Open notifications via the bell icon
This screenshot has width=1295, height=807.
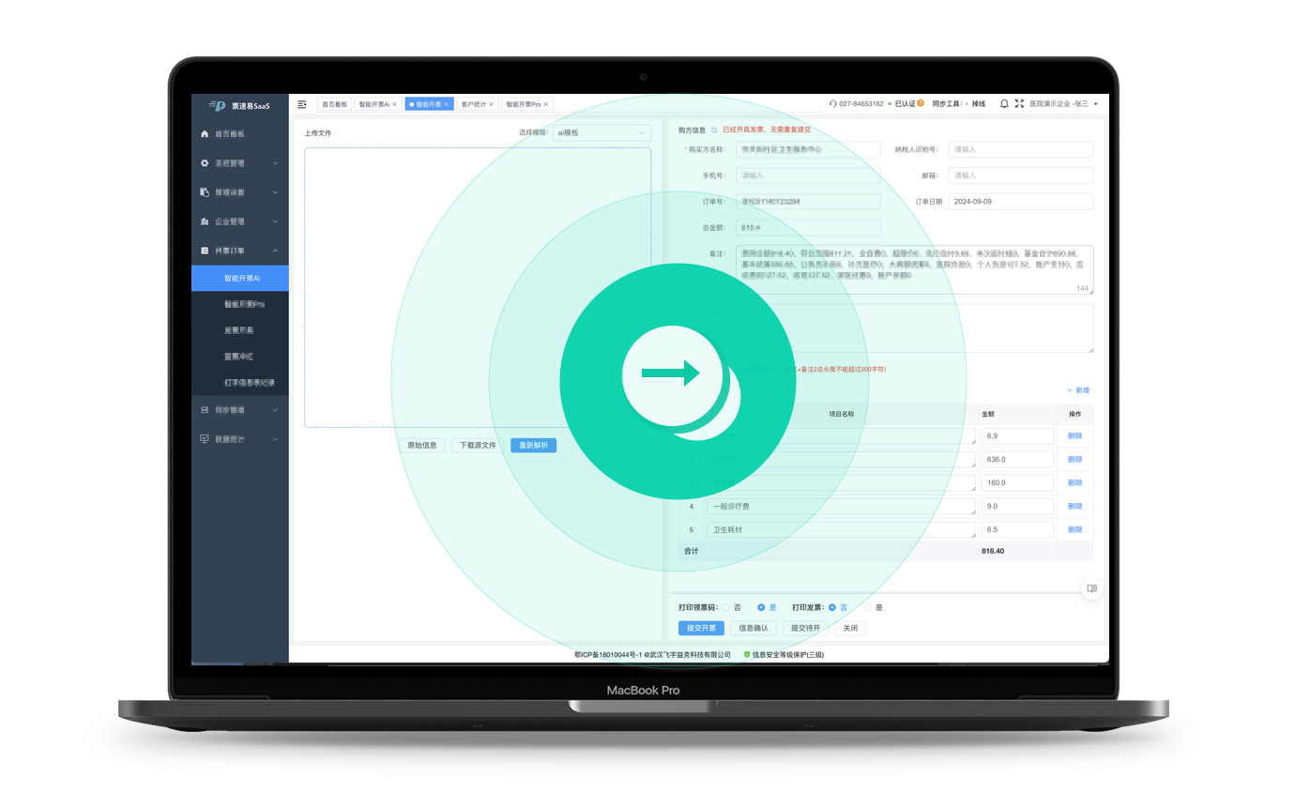pos(1004,104)
